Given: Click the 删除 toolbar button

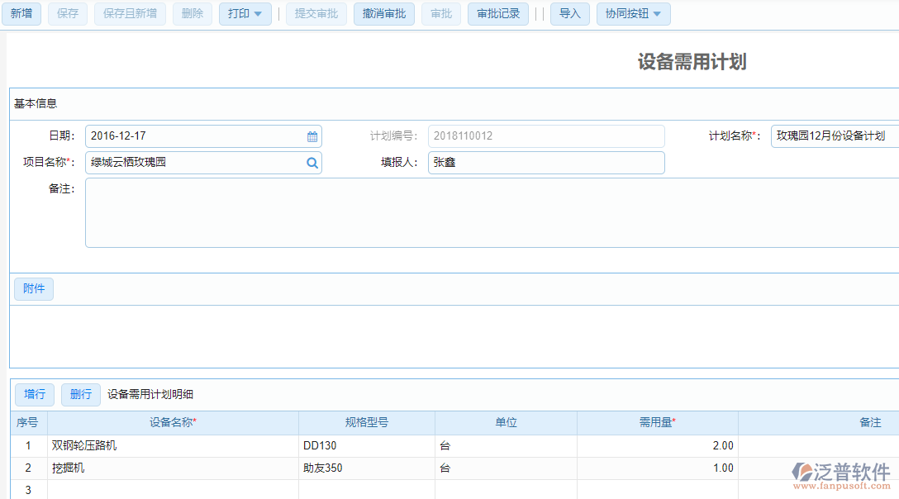Looking at the screenshot, I should point(192,14).
